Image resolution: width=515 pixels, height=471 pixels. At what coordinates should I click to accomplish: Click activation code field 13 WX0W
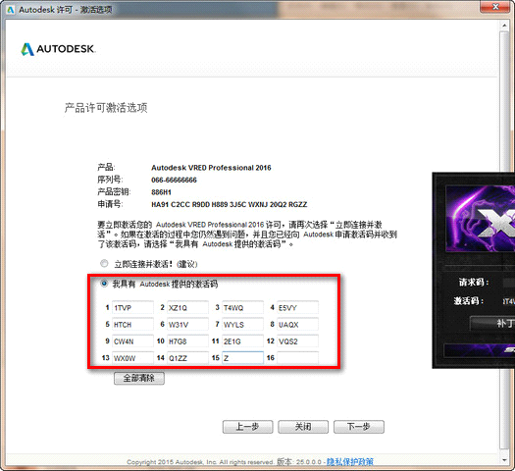pyautogui.click(x=132, y=358)
